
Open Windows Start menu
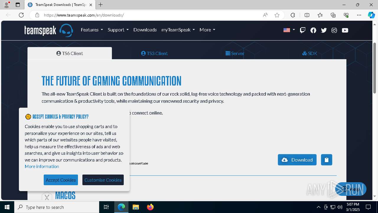click(x=7, y=207)
